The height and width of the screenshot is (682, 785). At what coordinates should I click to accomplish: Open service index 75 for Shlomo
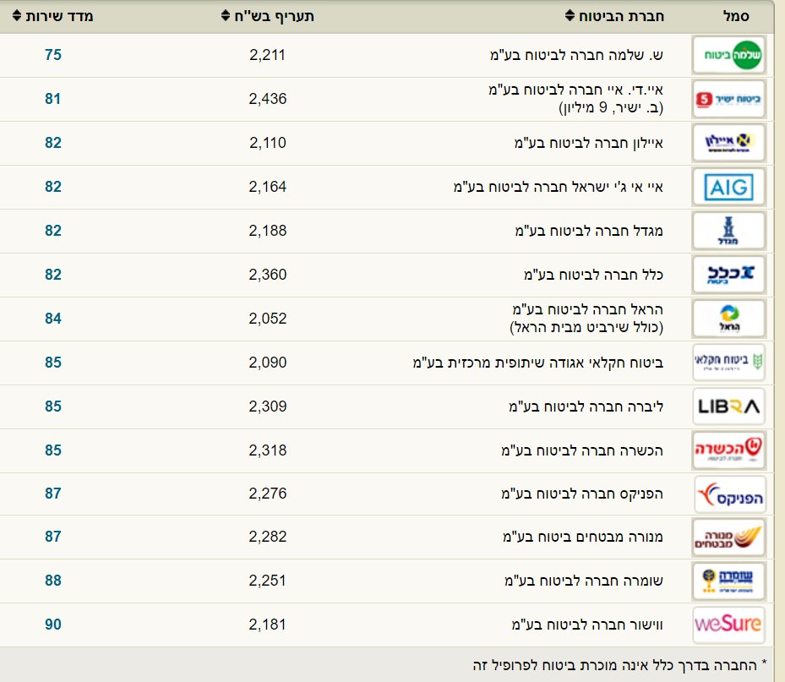(53, 55)
